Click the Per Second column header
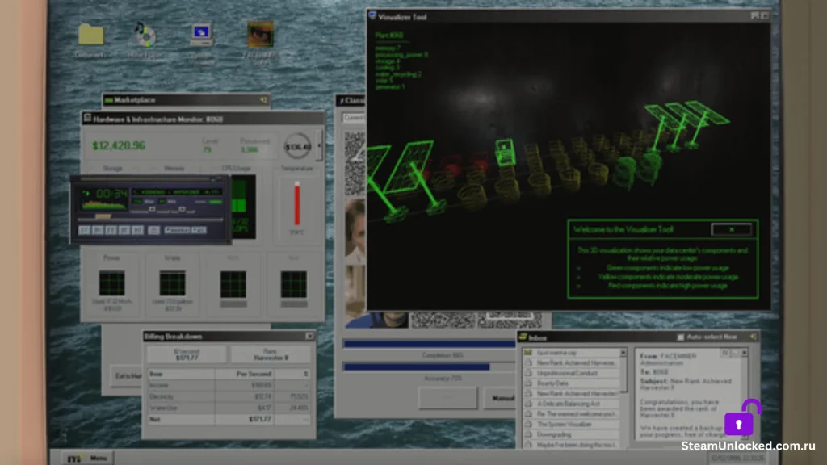The image size is (827, 465). click(x=244, y=374)
